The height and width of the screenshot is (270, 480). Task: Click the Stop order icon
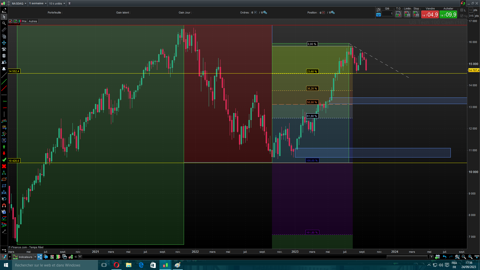coord(416,14)
